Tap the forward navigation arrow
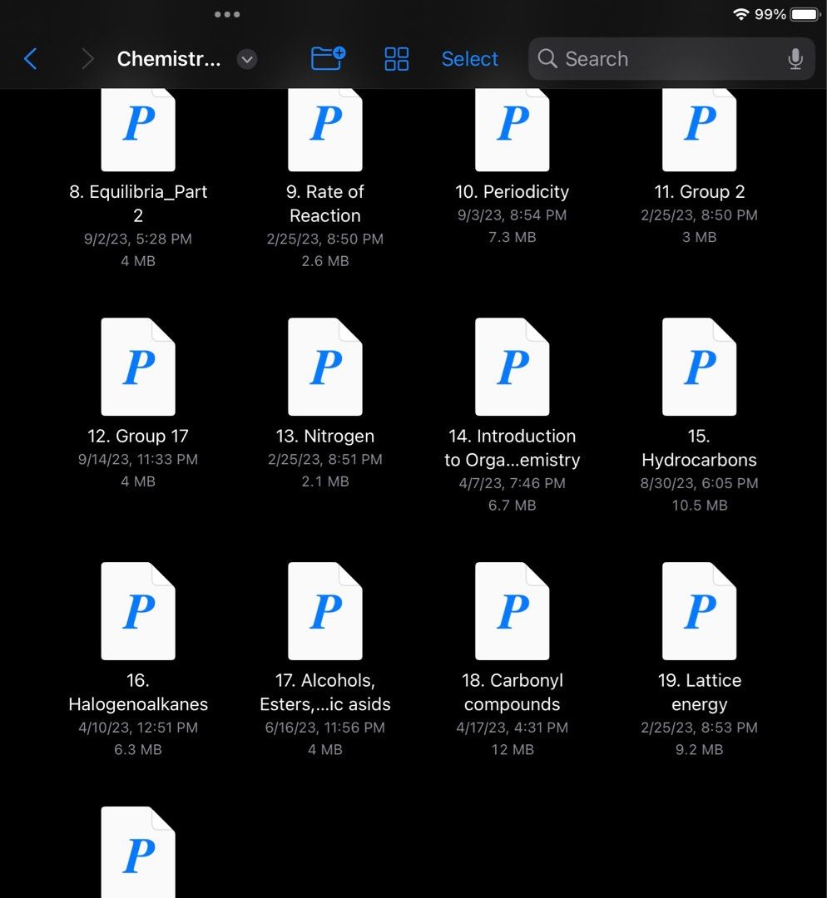Viewport: 827px width, 898px height. [x=87, y=59]
